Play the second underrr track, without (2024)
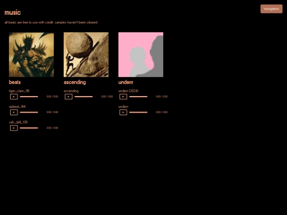Viewport: 287px width, 215px height. click(x=123, y=112)
